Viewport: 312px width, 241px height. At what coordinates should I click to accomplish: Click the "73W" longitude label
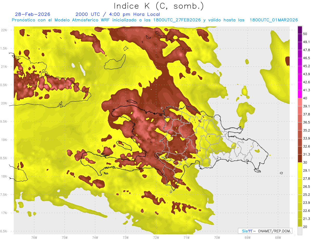[x=125, y=237]
